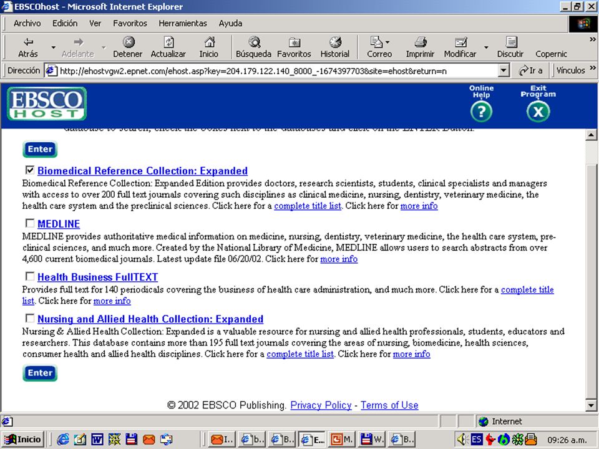Click the Ir a go button
The height and width of the screenshot is (449, 599).
[x=530, y=70]
